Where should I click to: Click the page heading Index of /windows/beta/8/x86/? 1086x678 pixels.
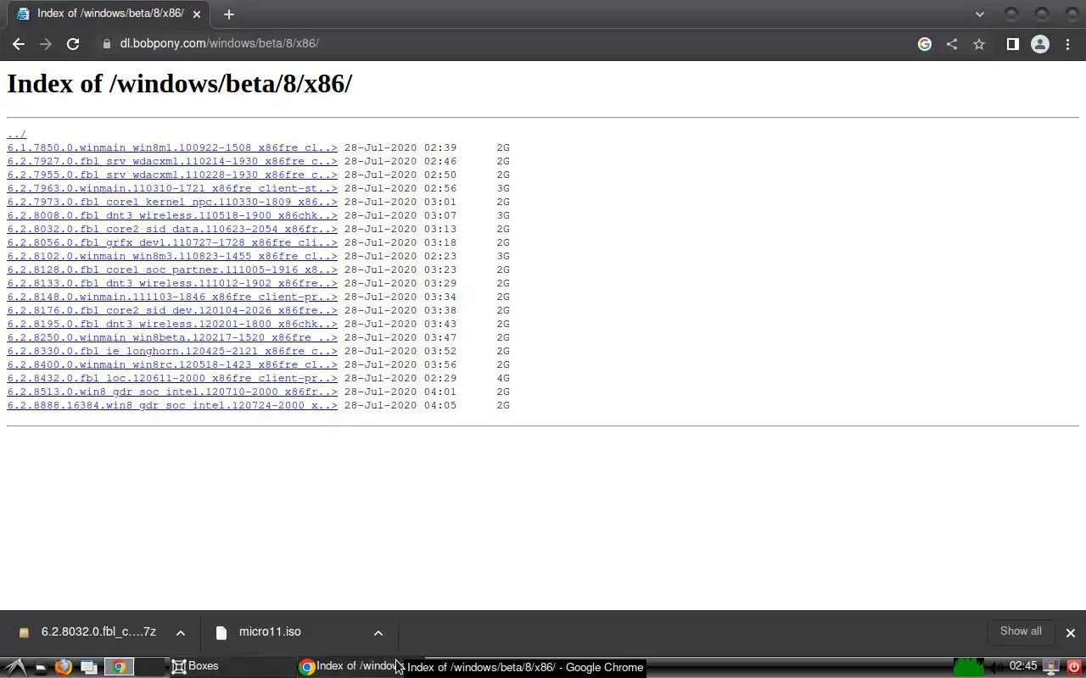[x=179, y=84]
